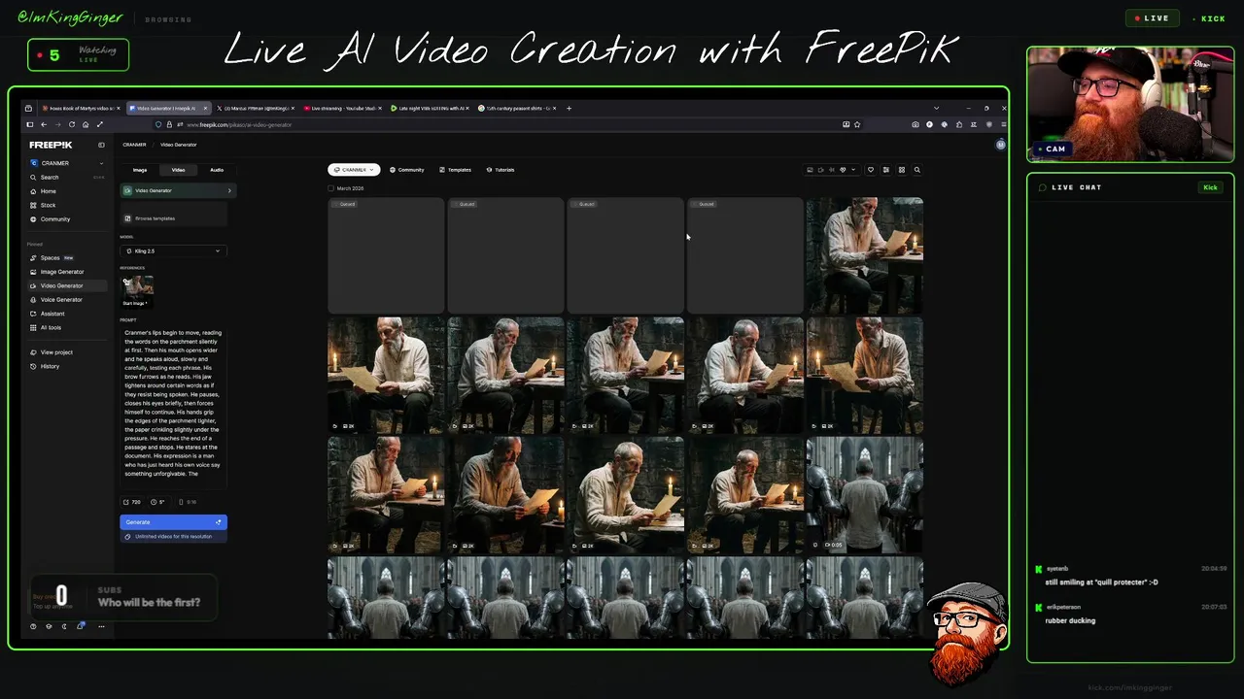
Task: Click the browser back arrow
Action: click(44, 124)
